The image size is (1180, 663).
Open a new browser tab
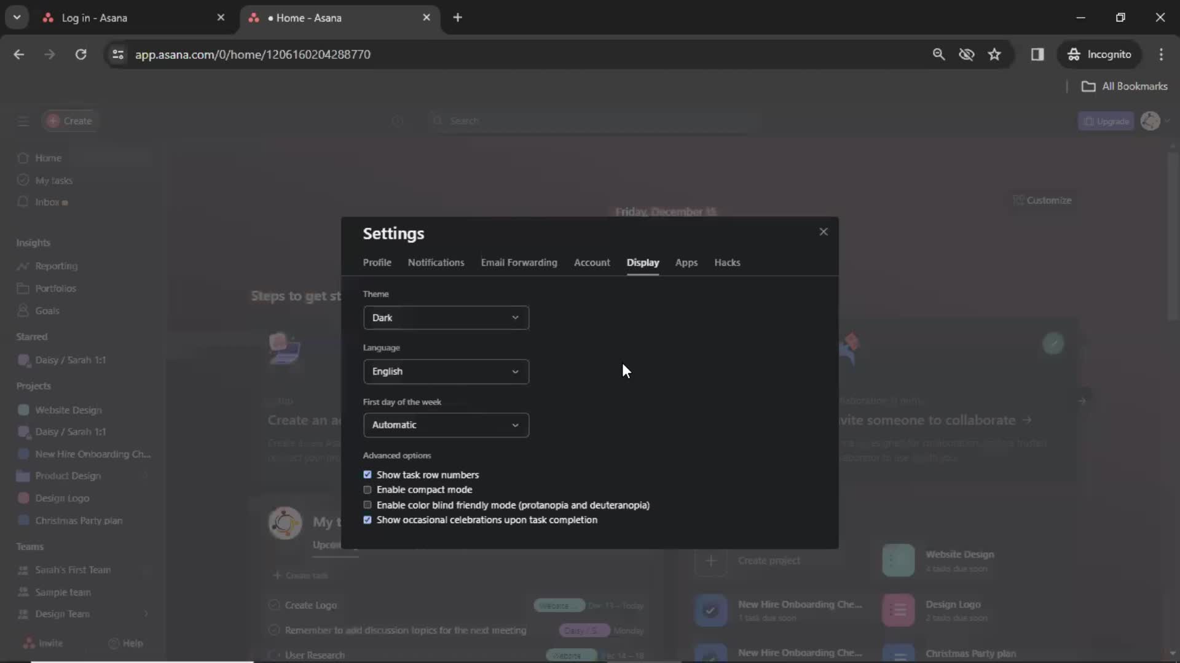tap(457, 18)
